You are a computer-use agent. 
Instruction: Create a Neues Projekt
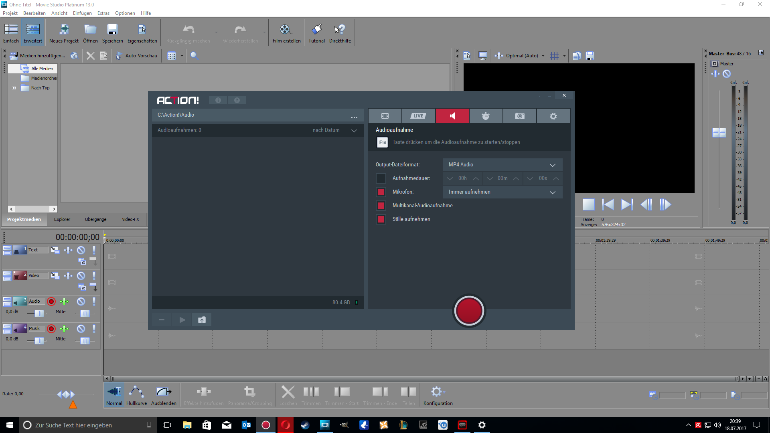(64, 33)
